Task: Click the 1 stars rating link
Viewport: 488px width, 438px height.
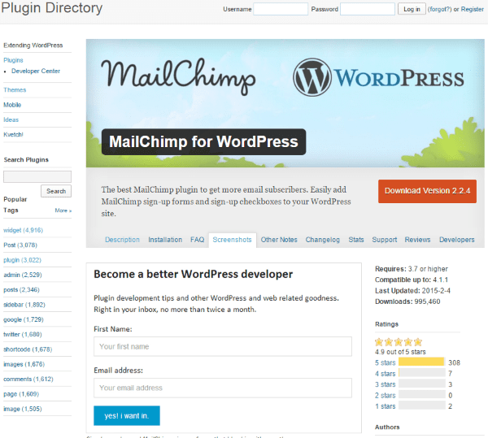Action: [385, 406]
